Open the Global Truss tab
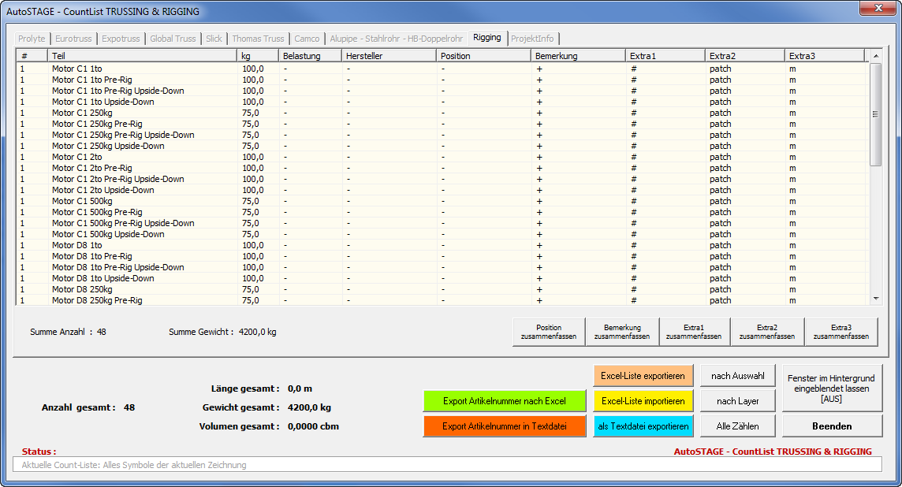This screenshot has width=902, height=487. 173,39
